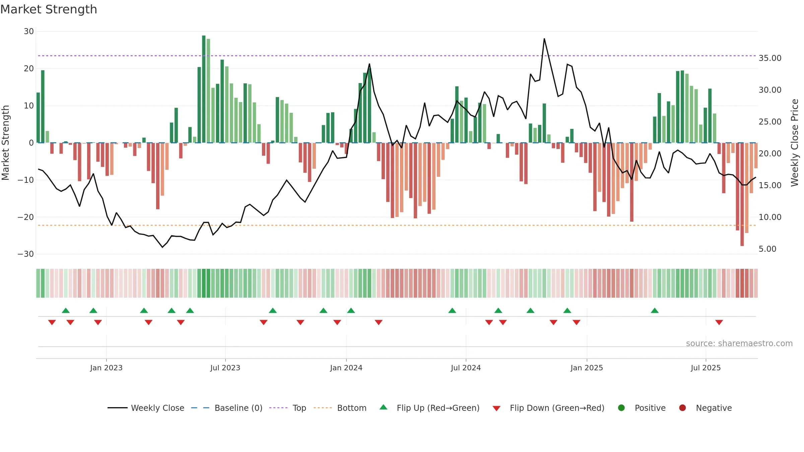804x452 pixels.
Task: Select the only flip-up triangle between Jan 2025 and Jul 2025
Action: [655, 310]
